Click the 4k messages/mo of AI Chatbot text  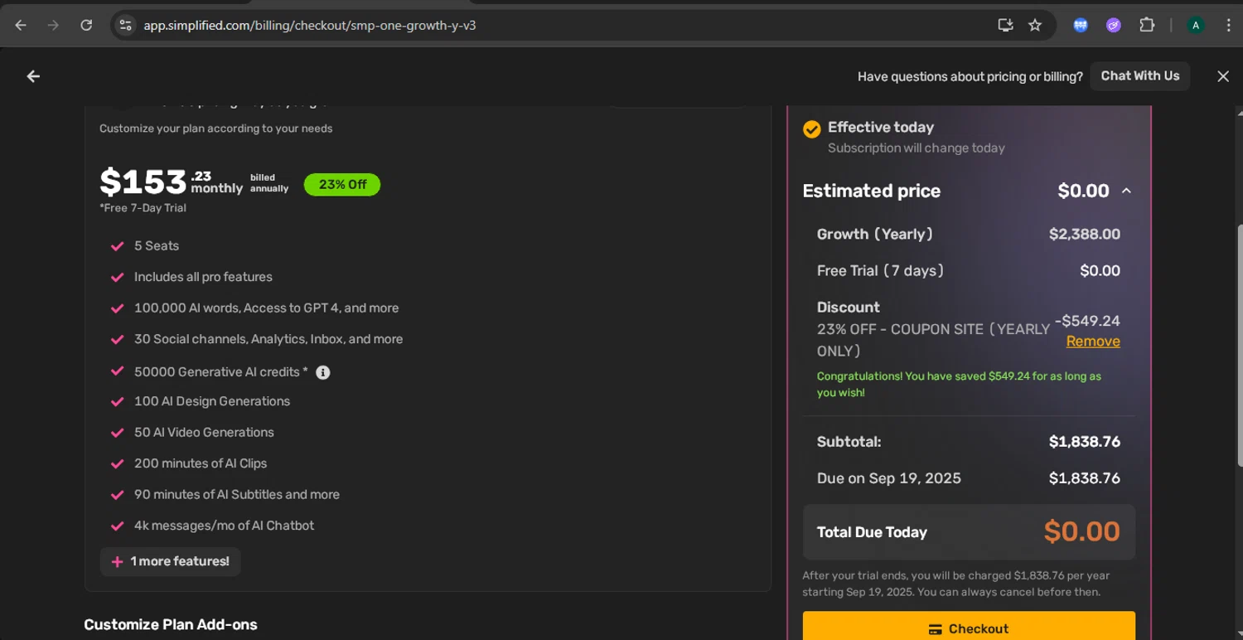[225, 526]
